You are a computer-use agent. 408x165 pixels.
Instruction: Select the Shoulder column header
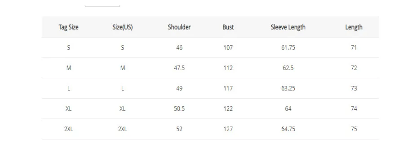179,27
